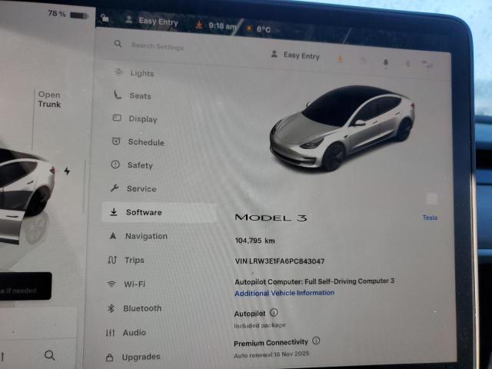Tap the 104,795 km odometer reading
Viewport: 492px width, 369px height.
point(254,241)
